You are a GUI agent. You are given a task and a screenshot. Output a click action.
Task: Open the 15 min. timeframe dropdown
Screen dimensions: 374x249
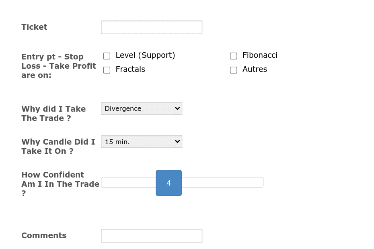[x=142, y=141]
